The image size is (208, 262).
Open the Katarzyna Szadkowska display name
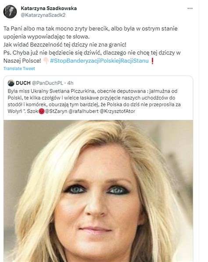49,8
